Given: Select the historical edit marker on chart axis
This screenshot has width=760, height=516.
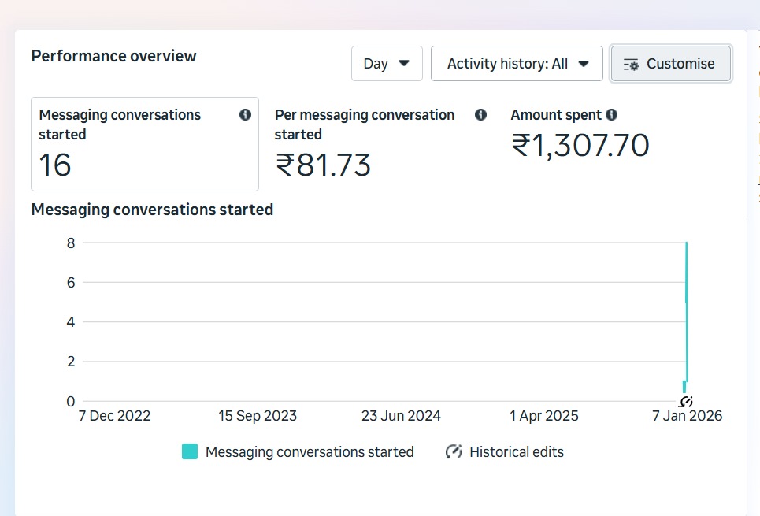Looking at the screenshot, I should [686, 402].
